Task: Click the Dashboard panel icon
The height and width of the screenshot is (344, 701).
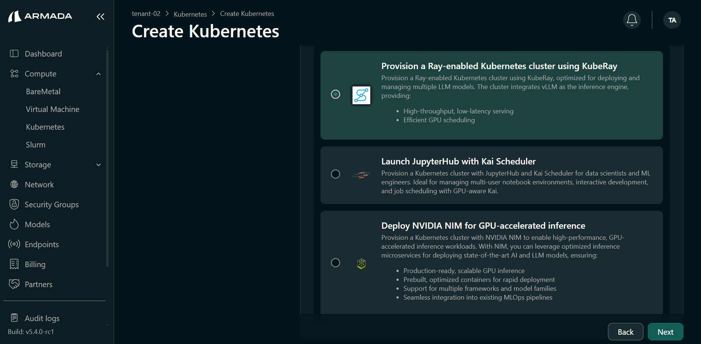Action: pos(14,54)
